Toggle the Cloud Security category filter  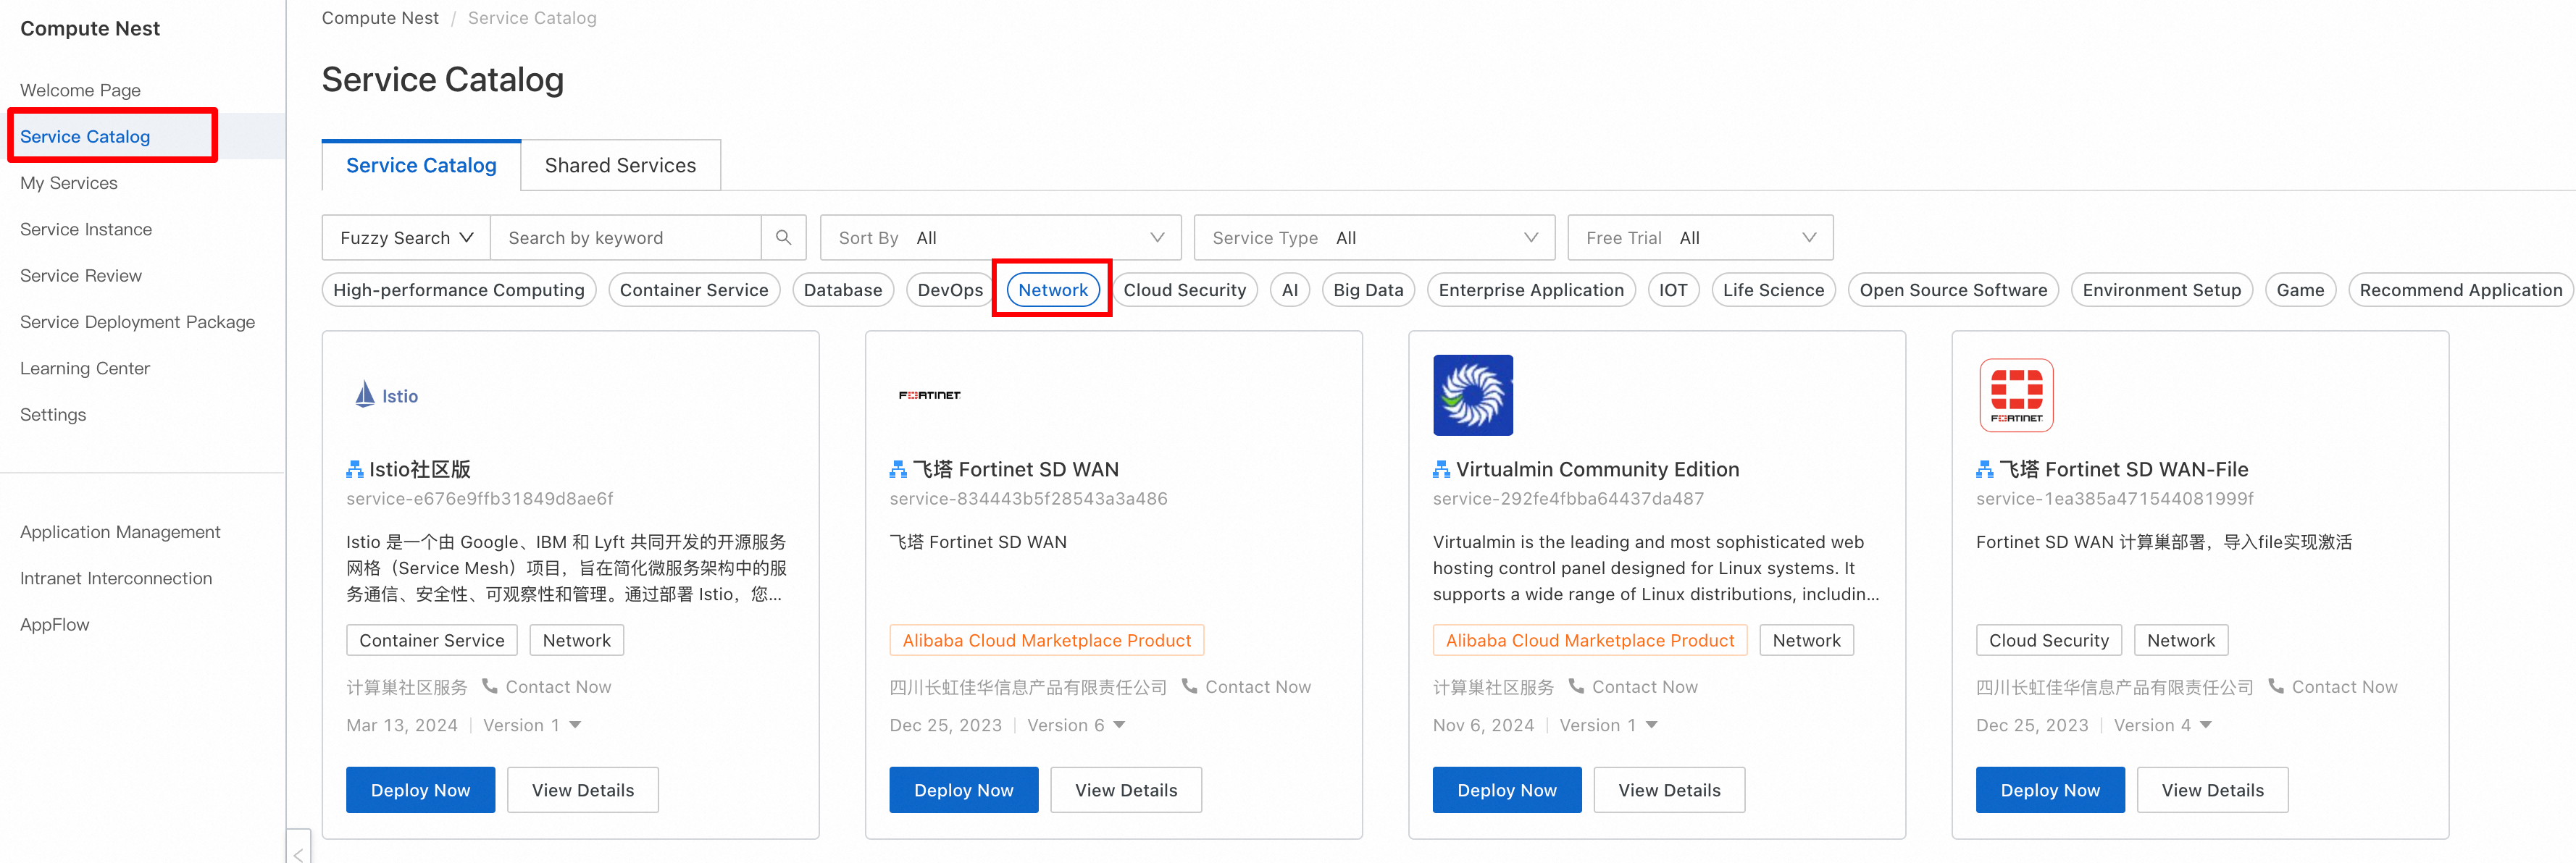click(x=1184, y=289)
